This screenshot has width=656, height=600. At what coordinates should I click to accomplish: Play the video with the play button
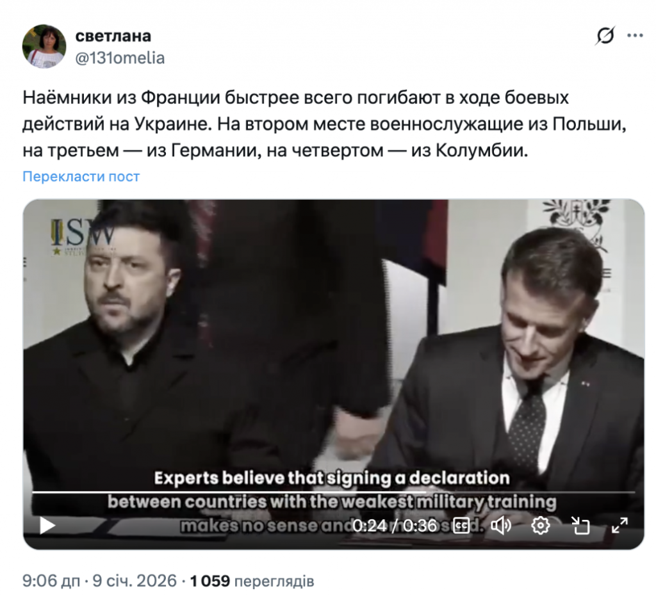pos(47,525)
